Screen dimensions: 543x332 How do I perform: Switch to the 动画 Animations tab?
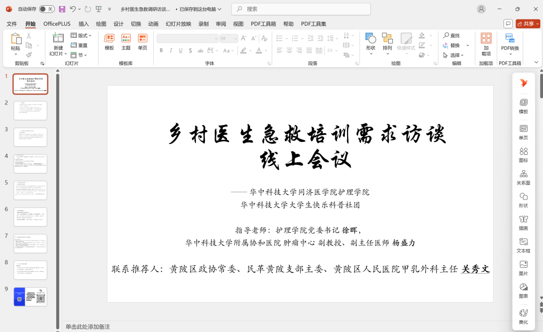(153, 24)
